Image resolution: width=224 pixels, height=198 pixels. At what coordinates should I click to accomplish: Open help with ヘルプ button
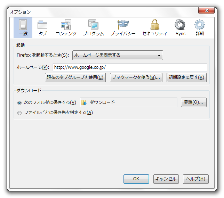195,179
